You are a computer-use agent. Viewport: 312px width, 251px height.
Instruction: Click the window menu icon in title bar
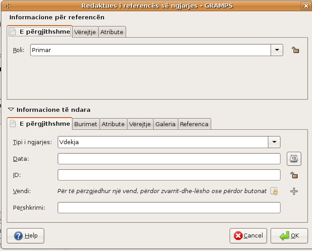tap(8, 6)
